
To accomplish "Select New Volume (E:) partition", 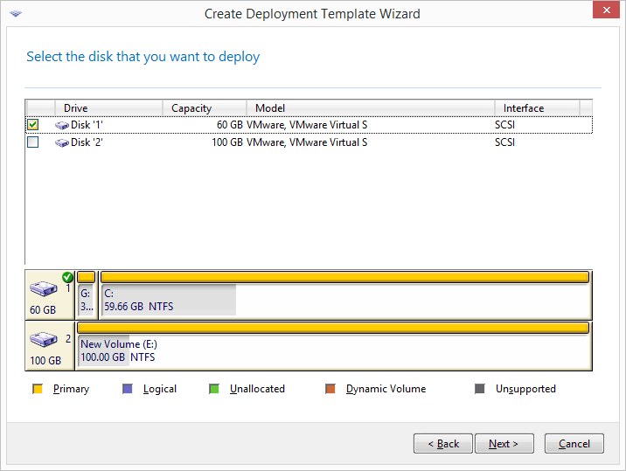I will tap(333, 346).
